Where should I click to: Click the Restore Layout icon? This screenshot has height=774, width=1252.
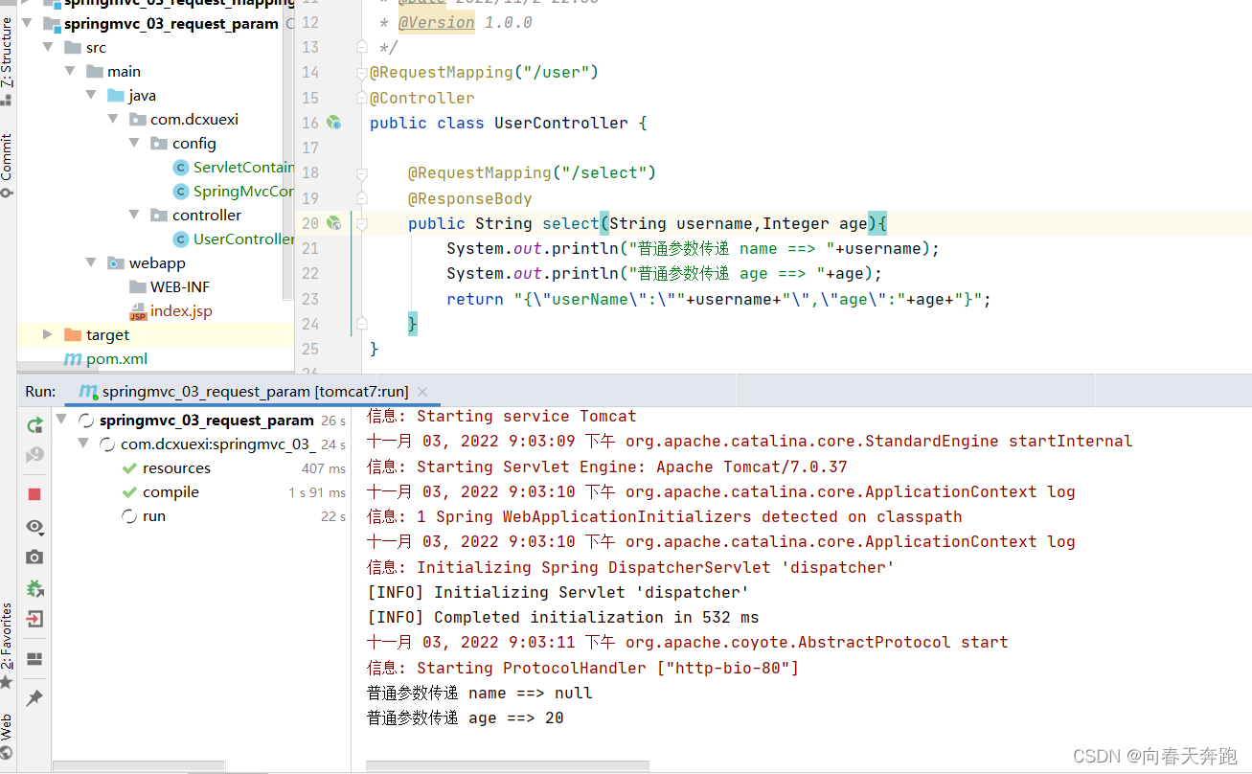click(x=34, y=659)
